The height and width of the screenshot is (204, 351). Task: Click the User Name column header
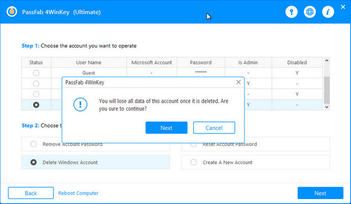tap(89, 63)
